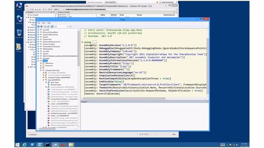Toggle the Show internal types button in ILSpy
The height and width of the screenshot is (148, 264).
pyautogui.click(x=52, y=26)
